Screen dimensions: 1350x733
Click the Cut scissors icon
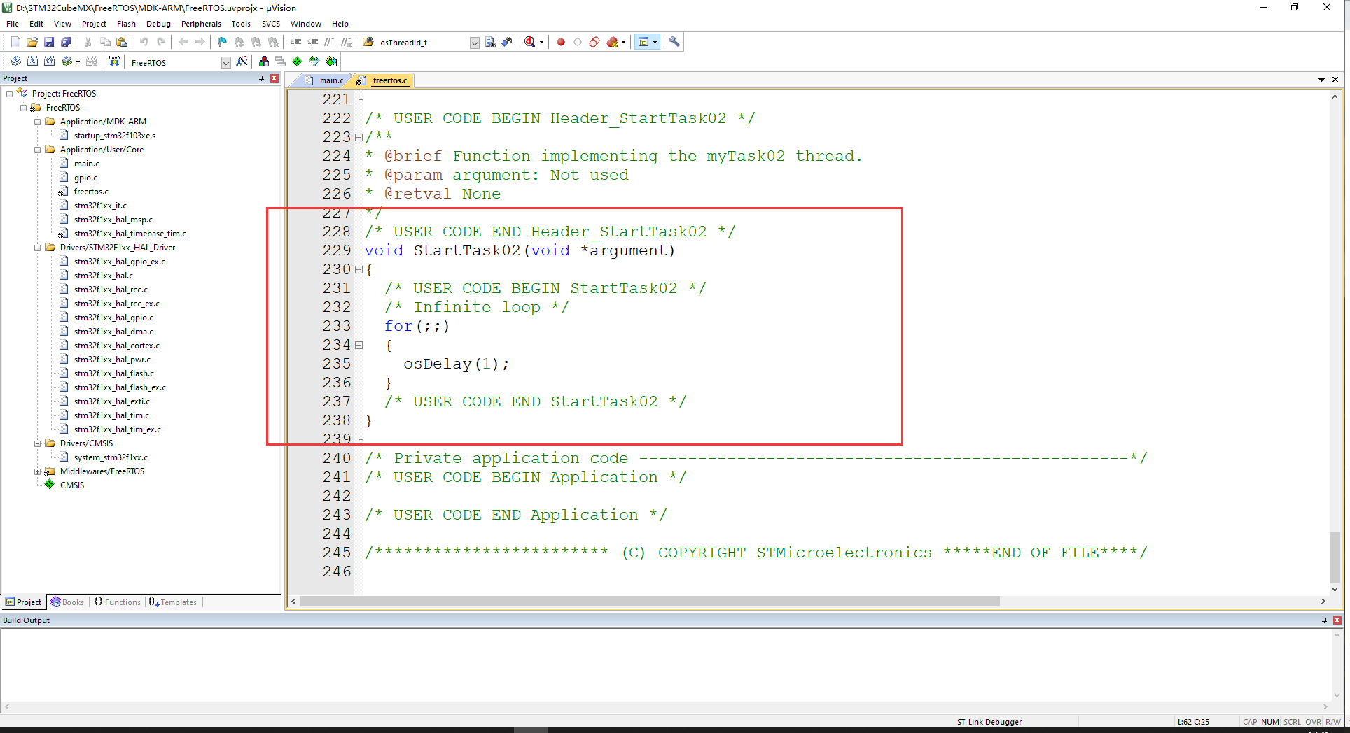tap(88, 42)
